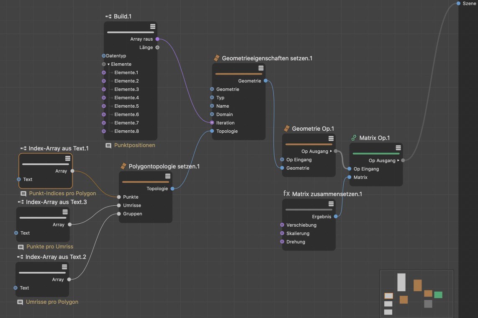Open the hamburger menu on Build.1 node
478x318 pixels.
[153, 26]
